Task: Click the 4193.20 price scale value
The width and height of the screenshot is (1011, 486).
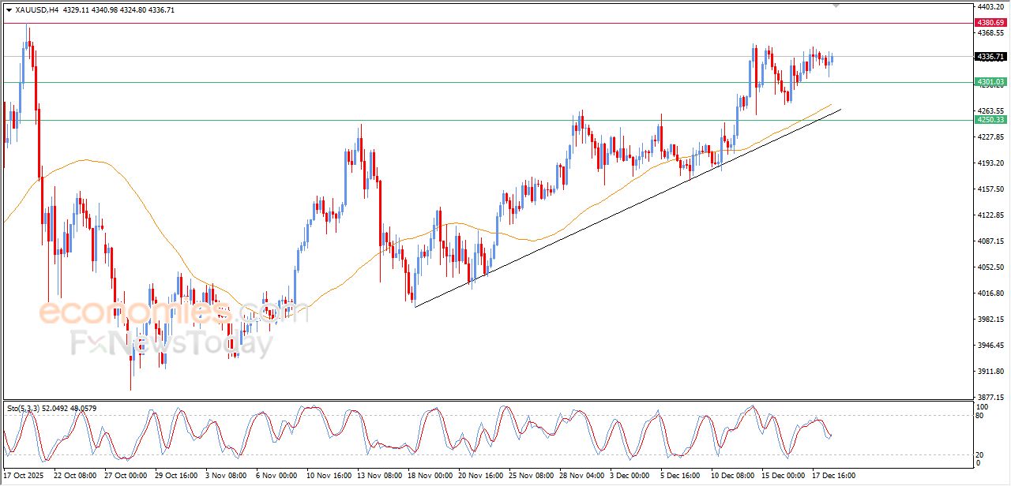Action: 990,163
